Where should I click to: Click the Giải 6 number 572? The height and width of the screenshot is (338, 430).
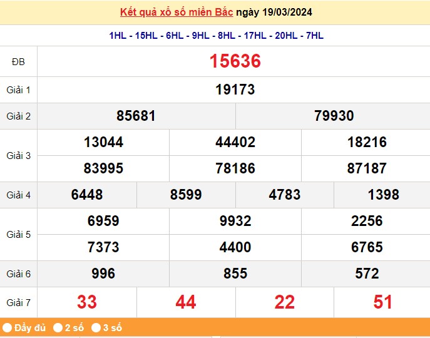pyautogui.click(x=367, y=274)
